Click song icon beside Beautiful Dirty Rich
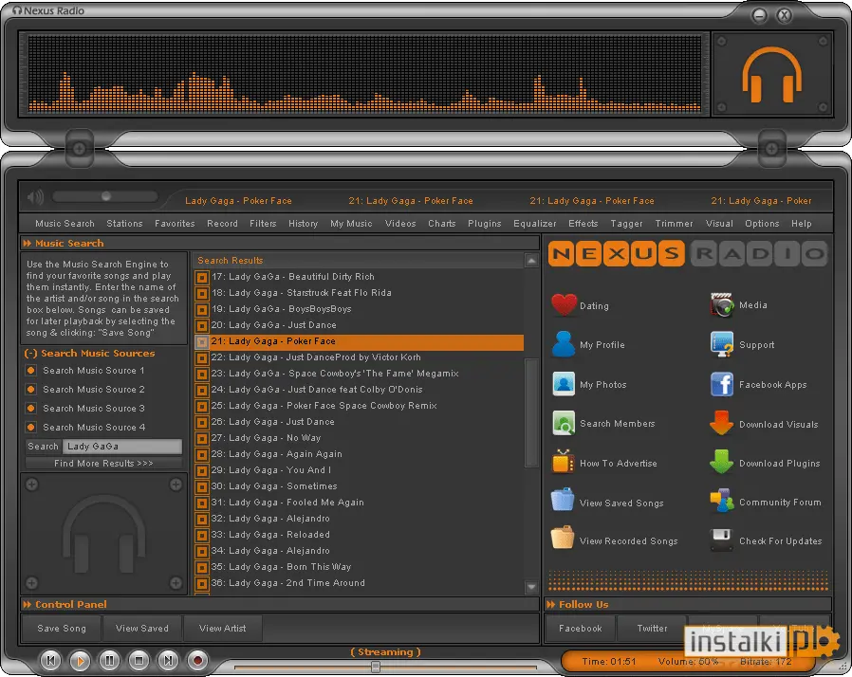The width and height of the screenshot is (852, 677). tap(202, 278)
